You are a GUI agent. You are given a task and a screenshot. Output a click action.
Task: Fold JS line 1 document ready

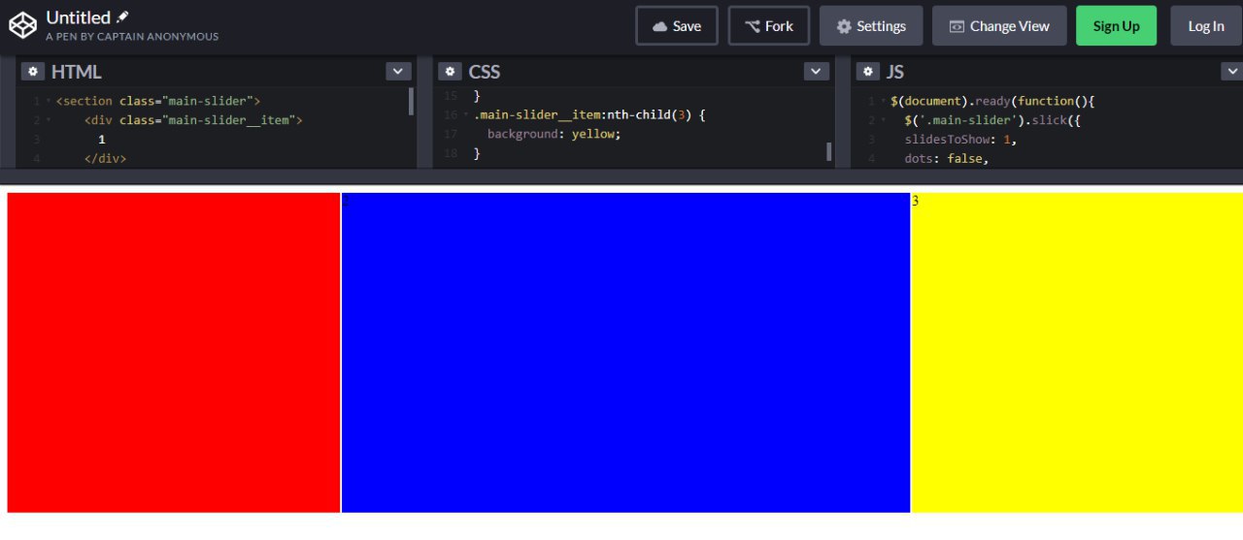click(x=883, y=101)
